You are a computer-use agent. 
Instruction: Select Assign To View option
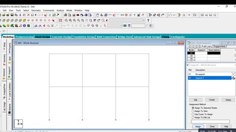click(x=193, y=111)
